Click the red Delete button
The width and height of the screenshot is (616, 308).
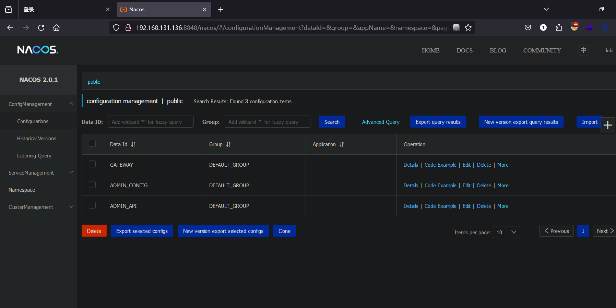coord(94,231)
